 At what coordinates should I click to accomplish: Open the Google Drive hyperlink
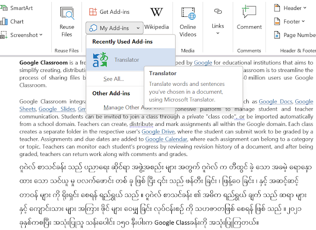click(158, 131)
